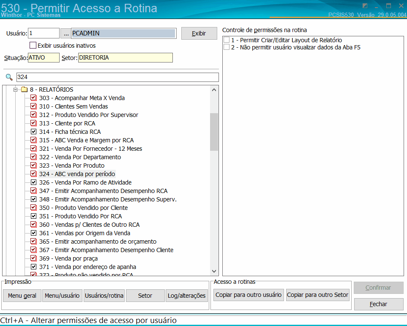The width and height of the screenshot is (407, 326).
Task: Click Copiar para outro Setor
Action: 317,295
